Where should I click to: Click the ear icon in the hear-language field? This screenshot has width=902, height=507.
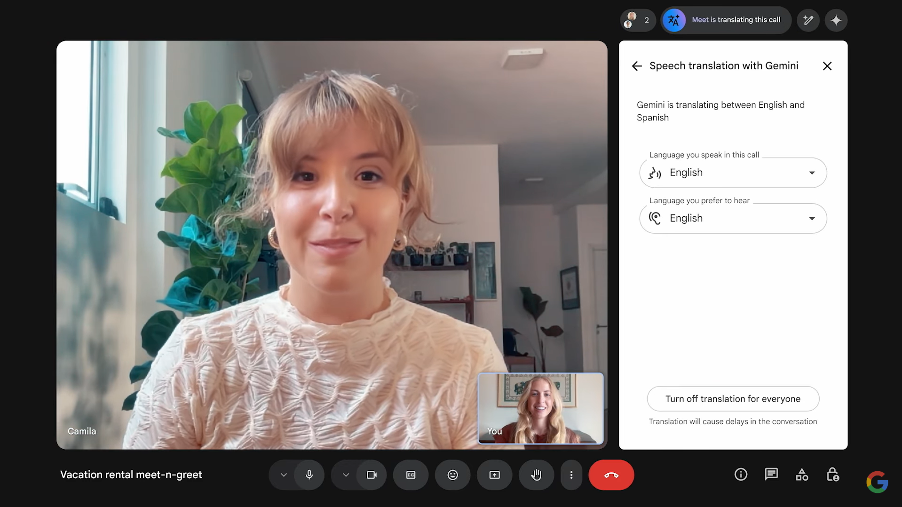coord(655,218)
